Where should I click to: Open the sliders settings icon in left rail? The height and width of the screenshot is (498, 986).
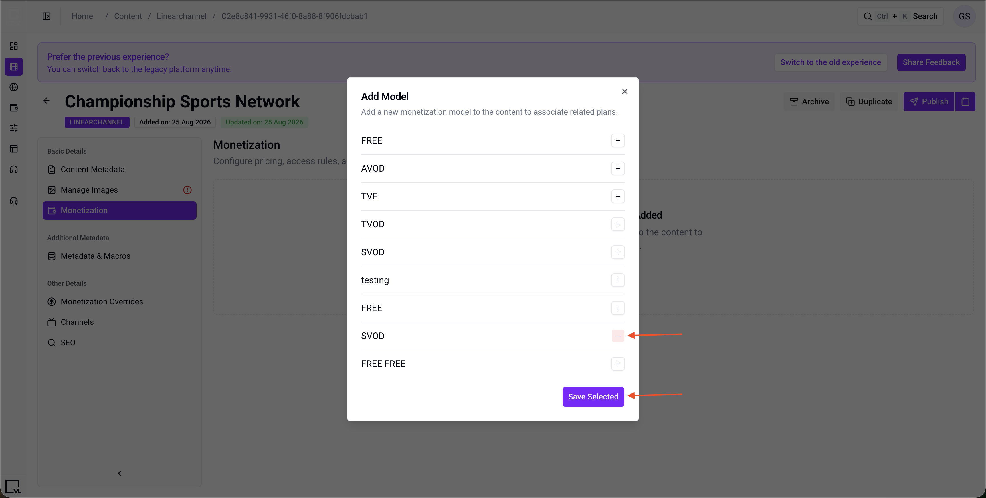[x=14, y=128]
